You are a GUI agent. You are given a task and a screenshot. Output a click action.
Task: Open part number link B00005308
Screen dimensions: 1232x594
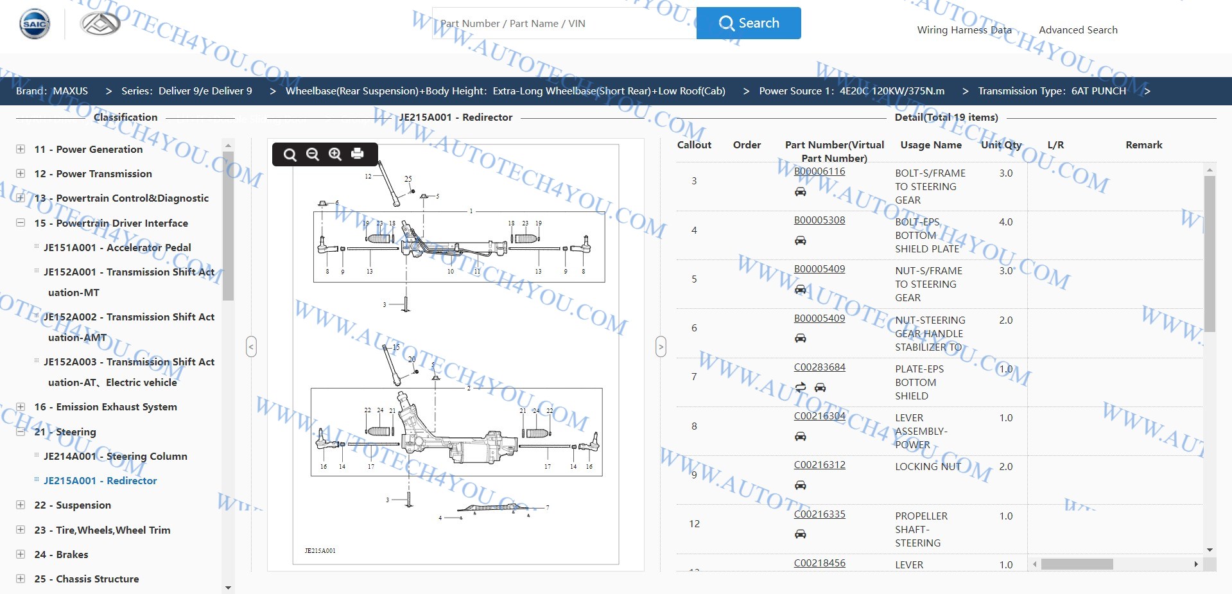(819, 220)
